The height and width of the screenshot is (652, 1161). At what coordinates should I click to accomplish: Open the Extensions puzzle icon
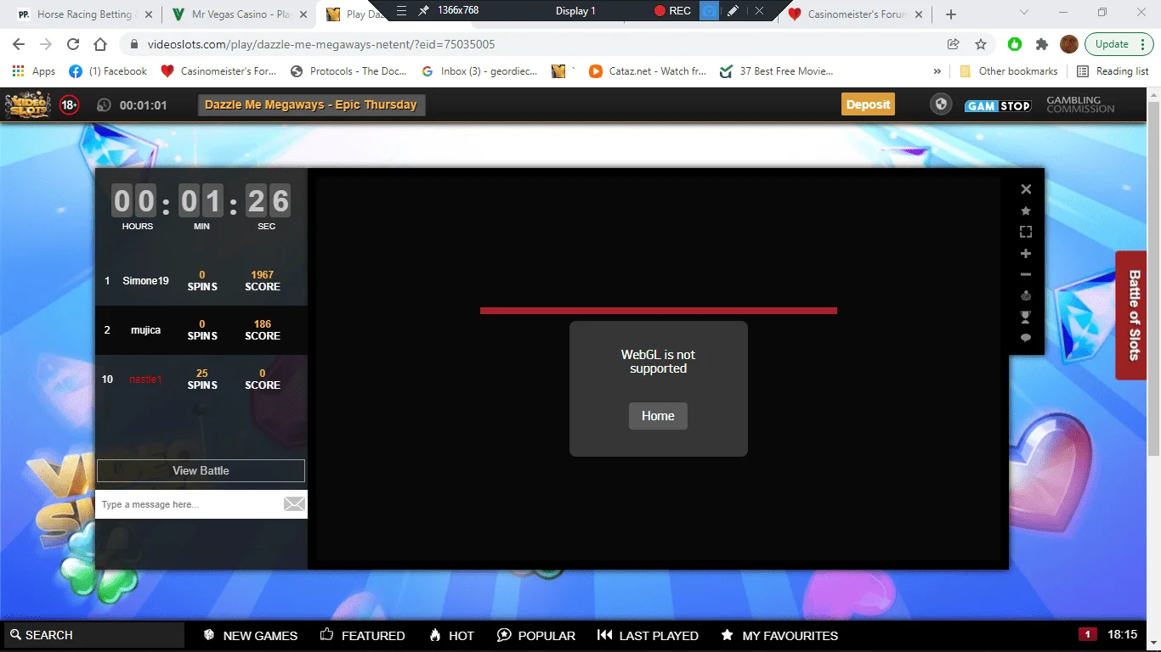1041,44
